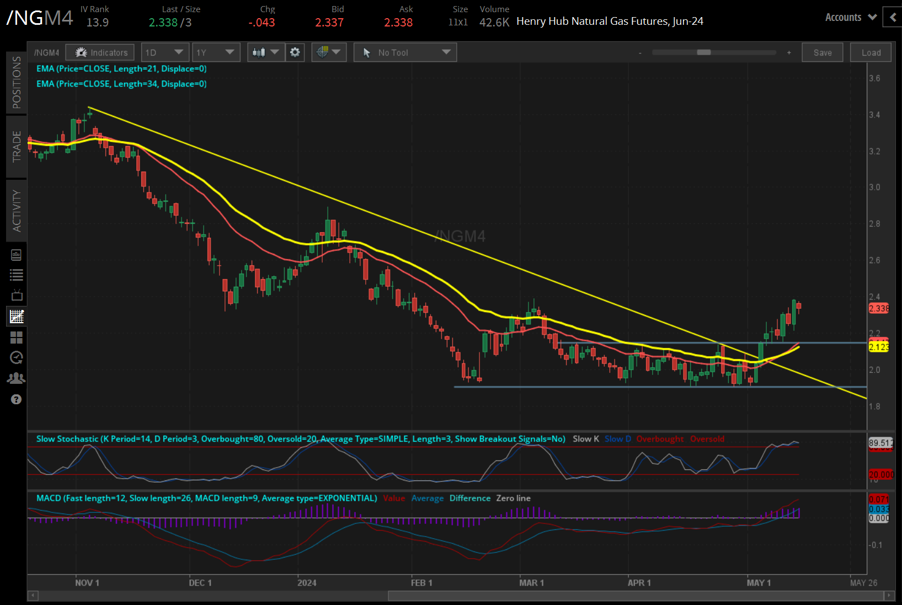Screen dimensions: 902x605
Task: Open the candlestick chart style menu
Action: 265,52
